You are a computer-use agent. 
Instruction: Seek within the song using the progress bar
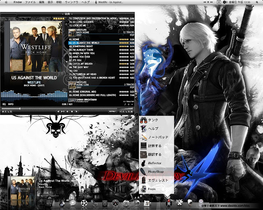pos(59,109)
